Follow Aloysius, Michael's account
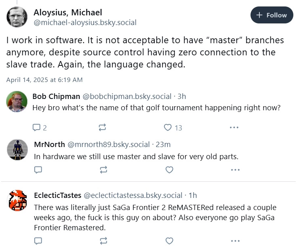The width and height of the screenshot is (299, 248). pos(272,15)
